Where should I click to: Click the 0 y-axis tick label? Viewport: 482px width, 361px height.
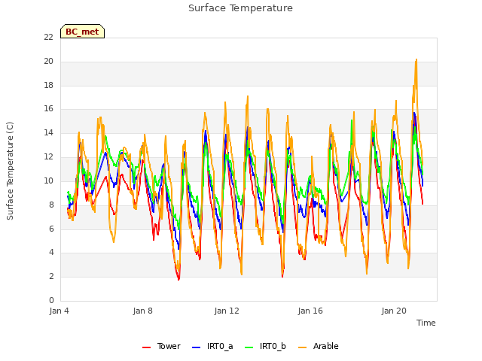click(x=51, y=300)
